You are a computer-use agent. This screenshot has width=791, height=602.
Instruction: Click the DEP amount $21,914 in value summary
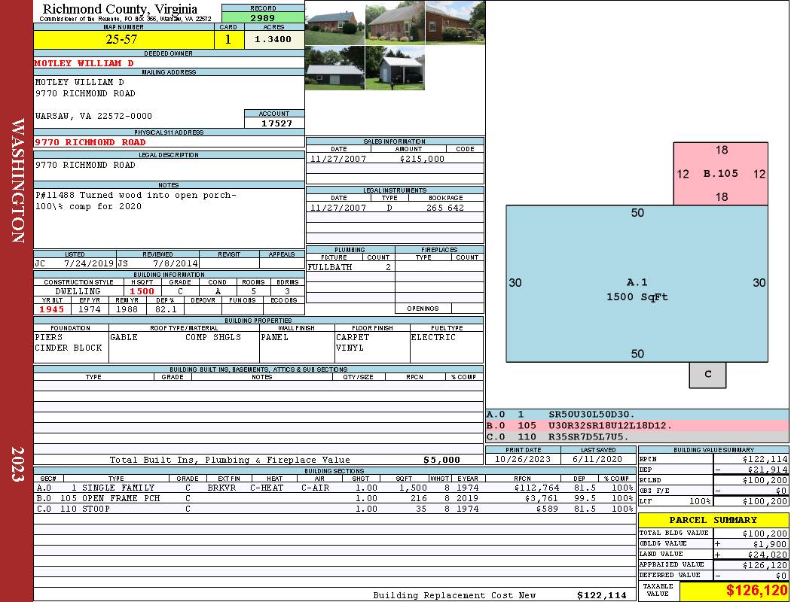[767, 470]
